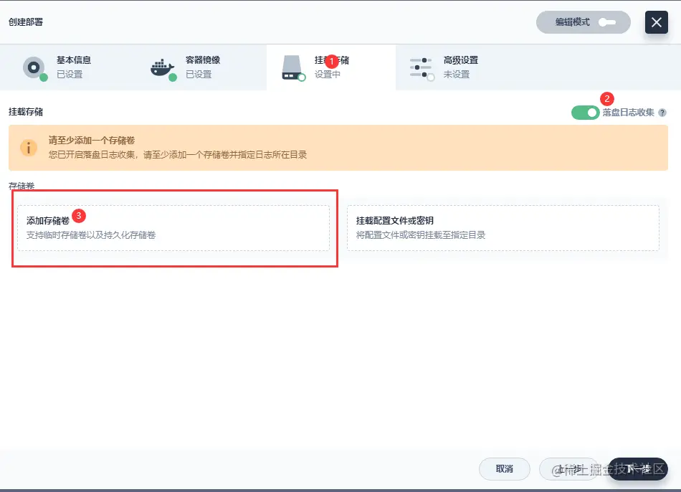Click the 存储卷 section label
Viewport: 681px width, 492px height.
click(22, 186)
